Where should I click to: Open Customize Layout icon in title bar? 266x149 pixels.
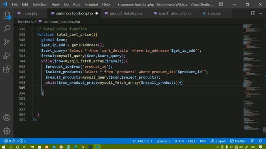pyautogui.click(x=221, y=4)
